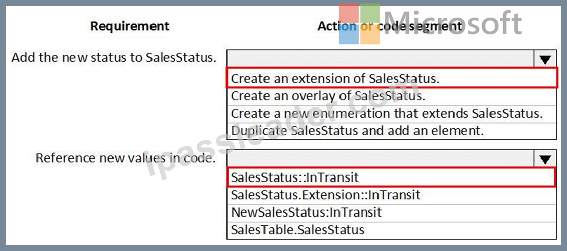Expand dropdown arrow for Reference new values row
The image size is (567, 251).
pyautogui.click(x=545, y=158)
